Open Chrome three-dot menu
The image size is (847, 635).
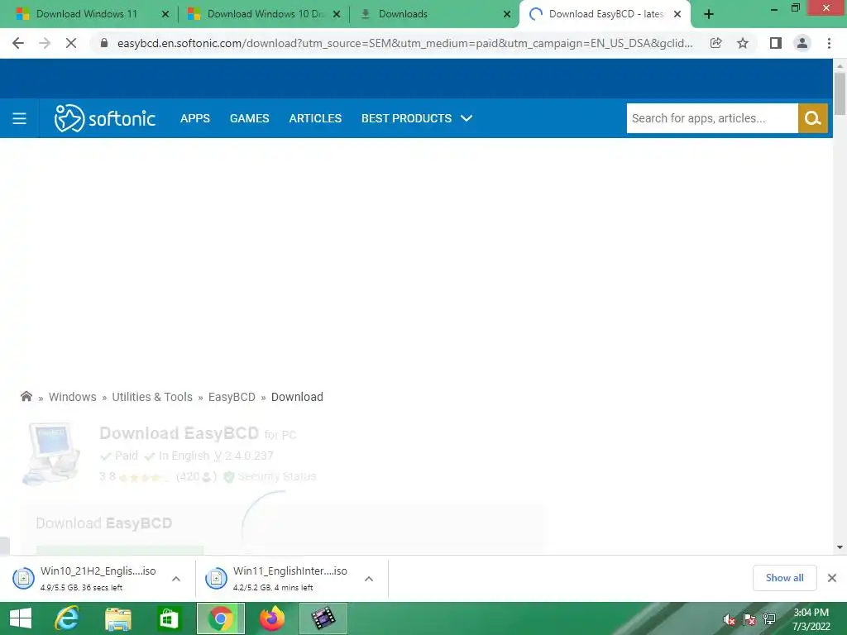[x=829, y=43]
